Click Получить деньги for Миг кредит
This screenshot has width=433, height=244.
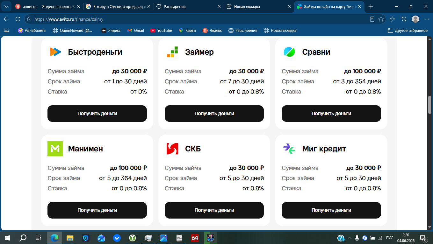coord(331,210)
